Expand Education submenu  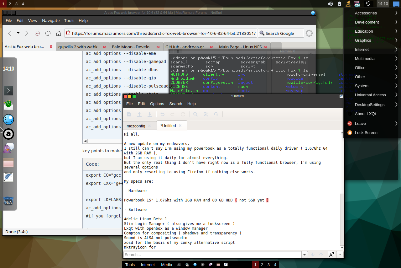coord(372,31)
